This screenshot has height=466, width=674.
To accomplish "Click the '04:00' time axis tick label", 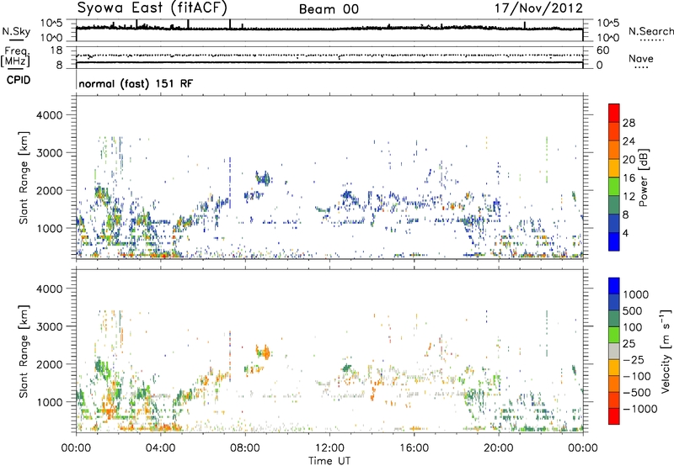I will point(160,448).
